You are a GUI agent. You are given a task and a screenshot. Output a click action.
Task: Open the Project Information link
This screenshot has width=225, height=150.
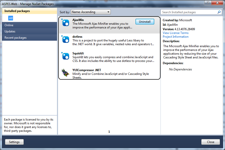[x=175, y=37]
